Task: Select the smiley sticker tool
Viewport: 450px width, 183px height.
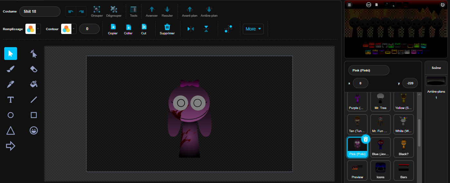Action: click(x=33, y=130)
